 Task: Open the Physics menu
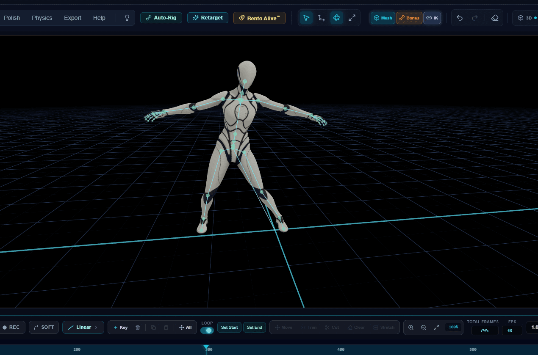click(42, 18)
